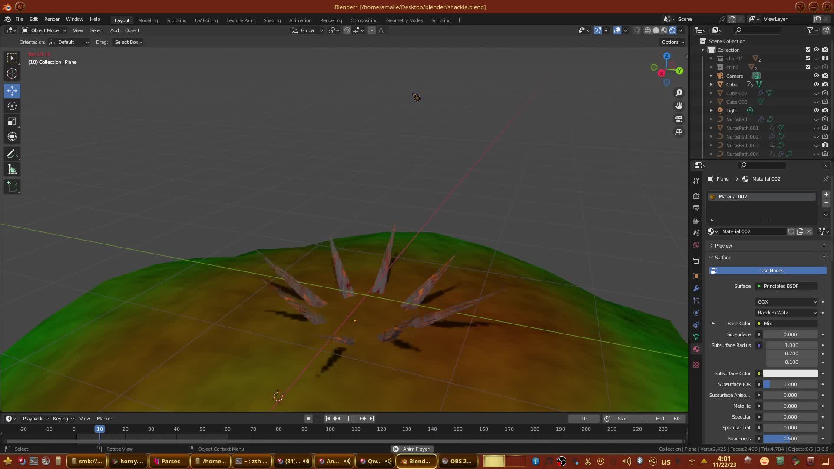Toggle the Light object's viewport visibility
This screenshot has height=469, width=834.
click(x=816, y=110)
